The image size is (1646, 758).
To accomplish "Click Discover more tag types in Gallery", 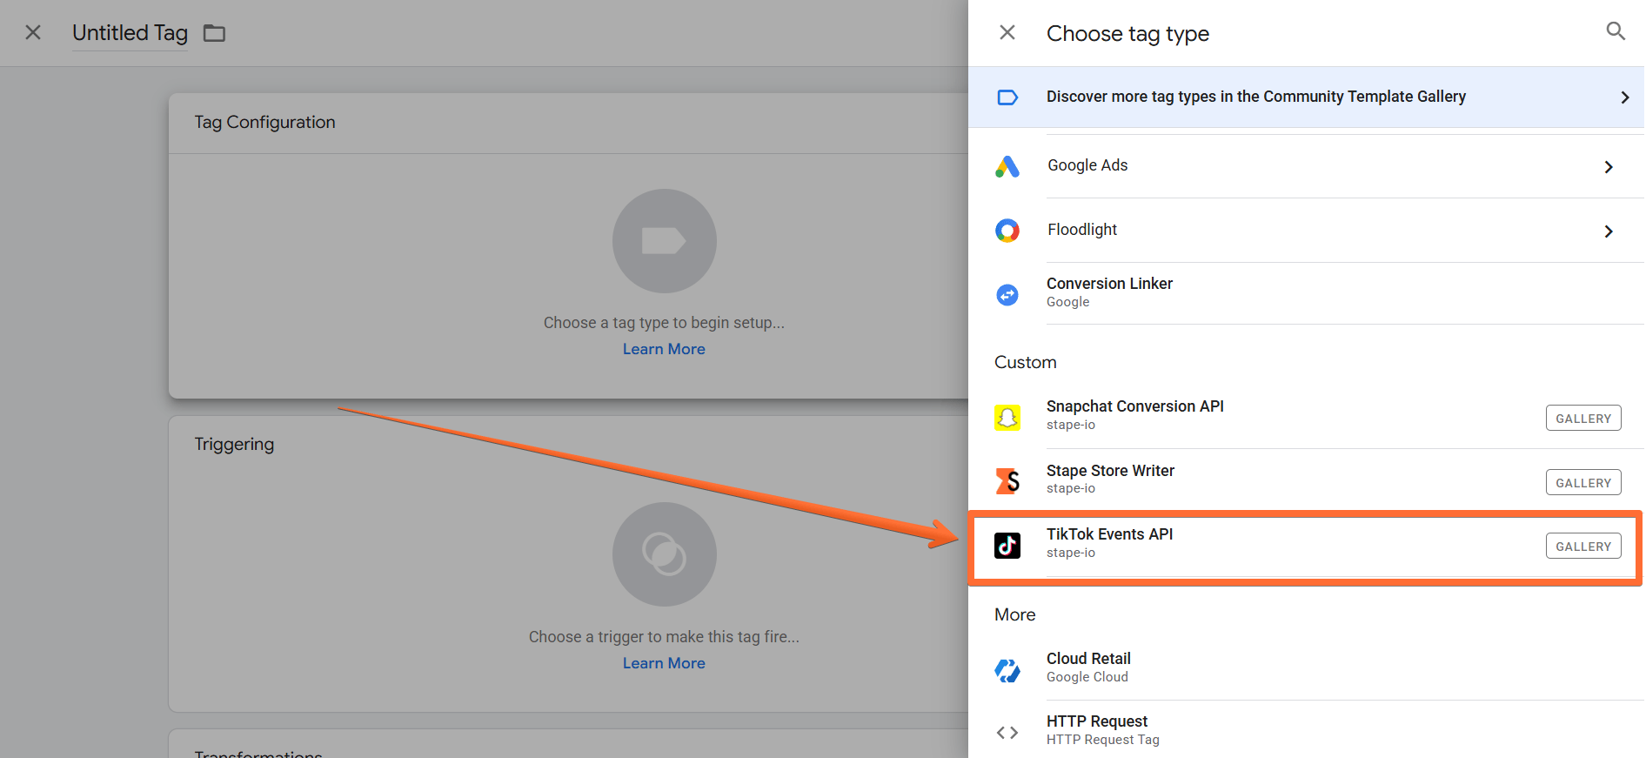I will [x=1306, y=97].
